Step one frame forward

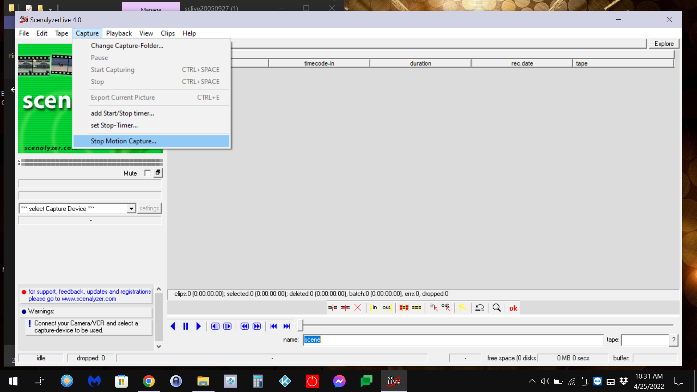point(228,326)
